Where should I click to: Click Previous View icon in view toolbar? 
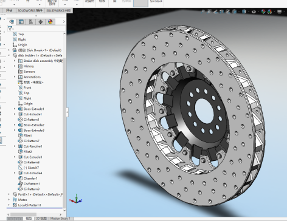pos(215,12)
